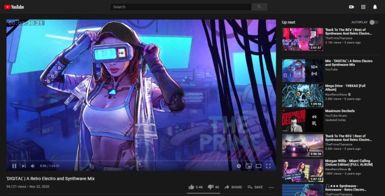Go to YouTube home via logo
Viewport: 385px width, 196px height.
click(x=14, y=7)
